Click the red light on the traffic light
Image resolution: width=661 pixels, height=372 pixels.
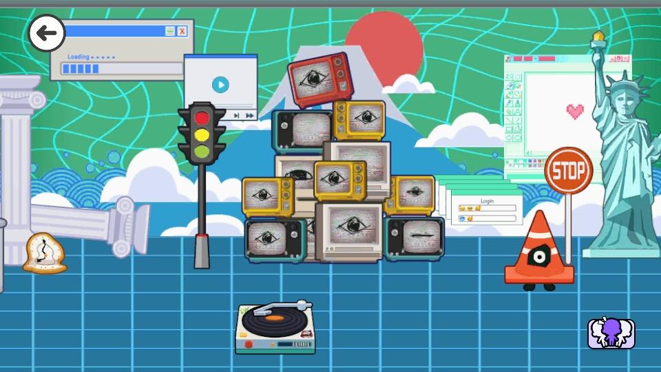[x=202, y=116]
